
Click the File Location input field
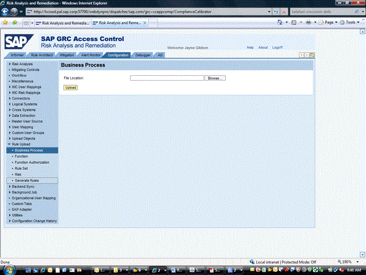167,78
